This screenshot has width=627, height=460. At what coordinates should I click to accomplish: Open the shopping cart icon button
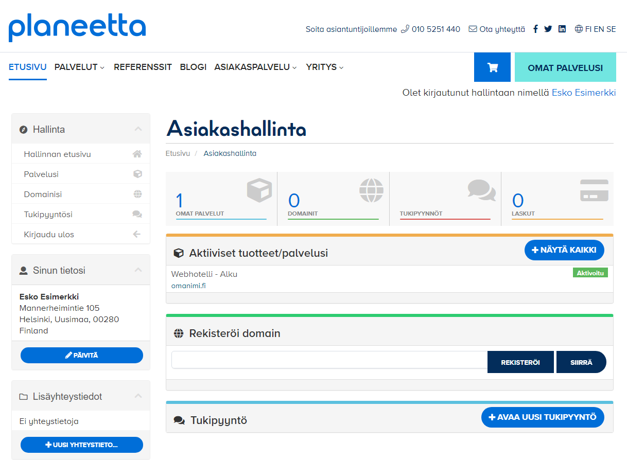click(x=492, y=67)
